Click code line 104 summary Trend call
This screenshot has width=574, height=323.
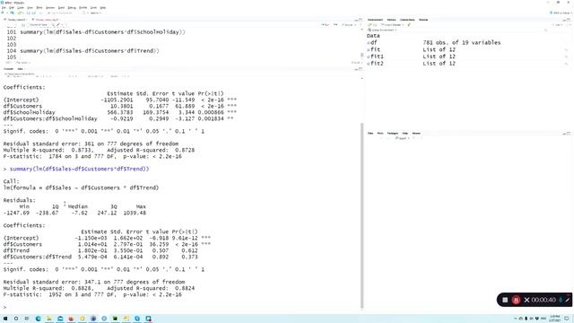coord(90,51)
